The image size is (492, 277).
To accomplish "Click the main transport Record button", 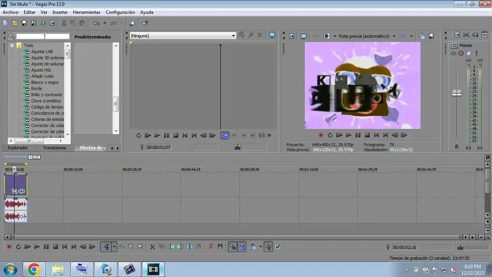I will (9, 247).
